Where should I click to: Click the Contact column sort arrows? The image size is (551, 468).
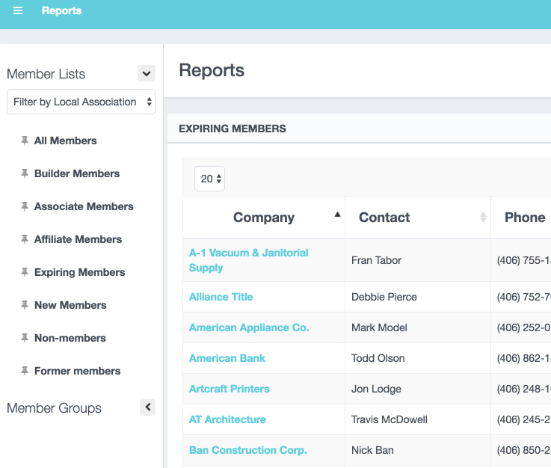(483, 217)
